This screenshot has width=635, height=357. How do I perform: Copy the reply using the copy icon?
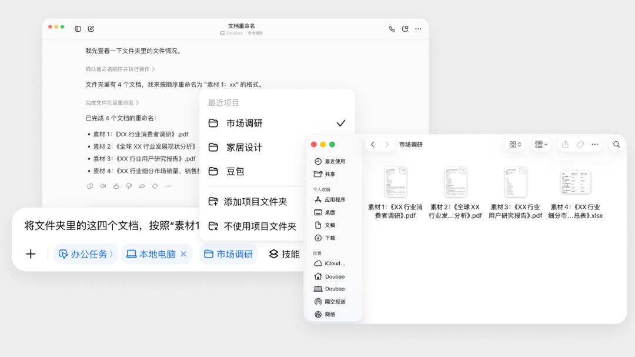pos(90,186)
